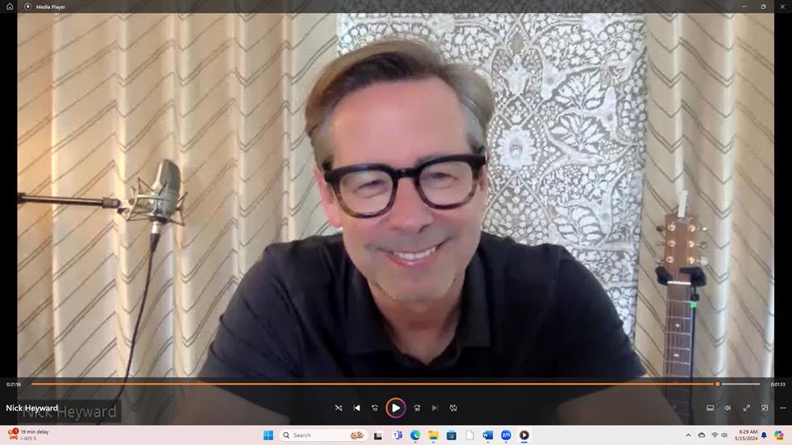Open the blank document taskbar icon

coord(470,435)
